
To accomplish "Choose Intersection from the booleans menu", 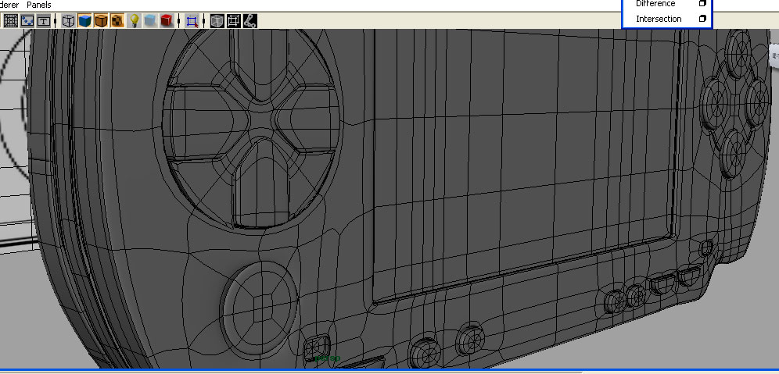I will click(659, 19).
